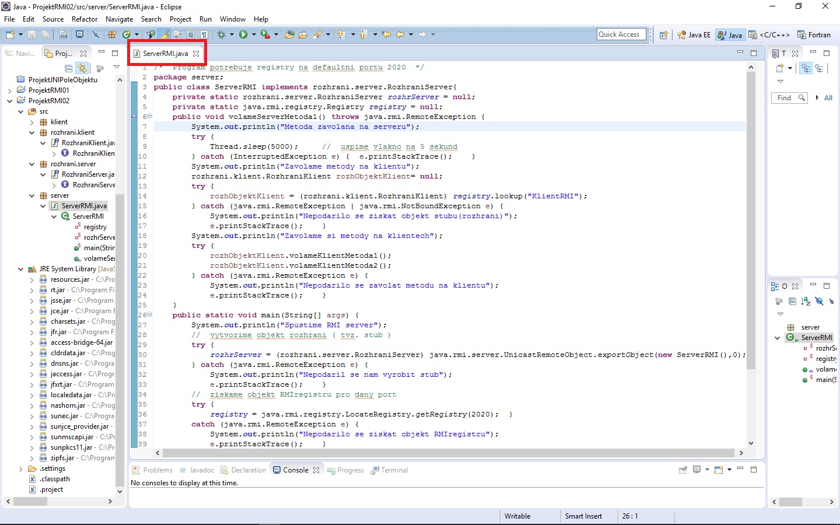Launch the program with the Debug bug icon
This screenshot has width=840, height=525.
pyautogui.click(x=222, y=34)
